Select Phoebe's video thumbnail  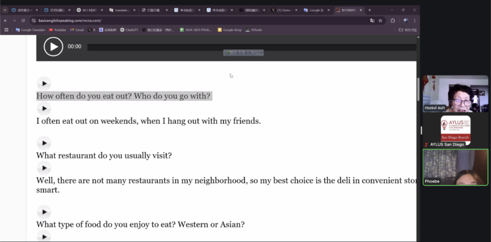(x=455, y=167)
